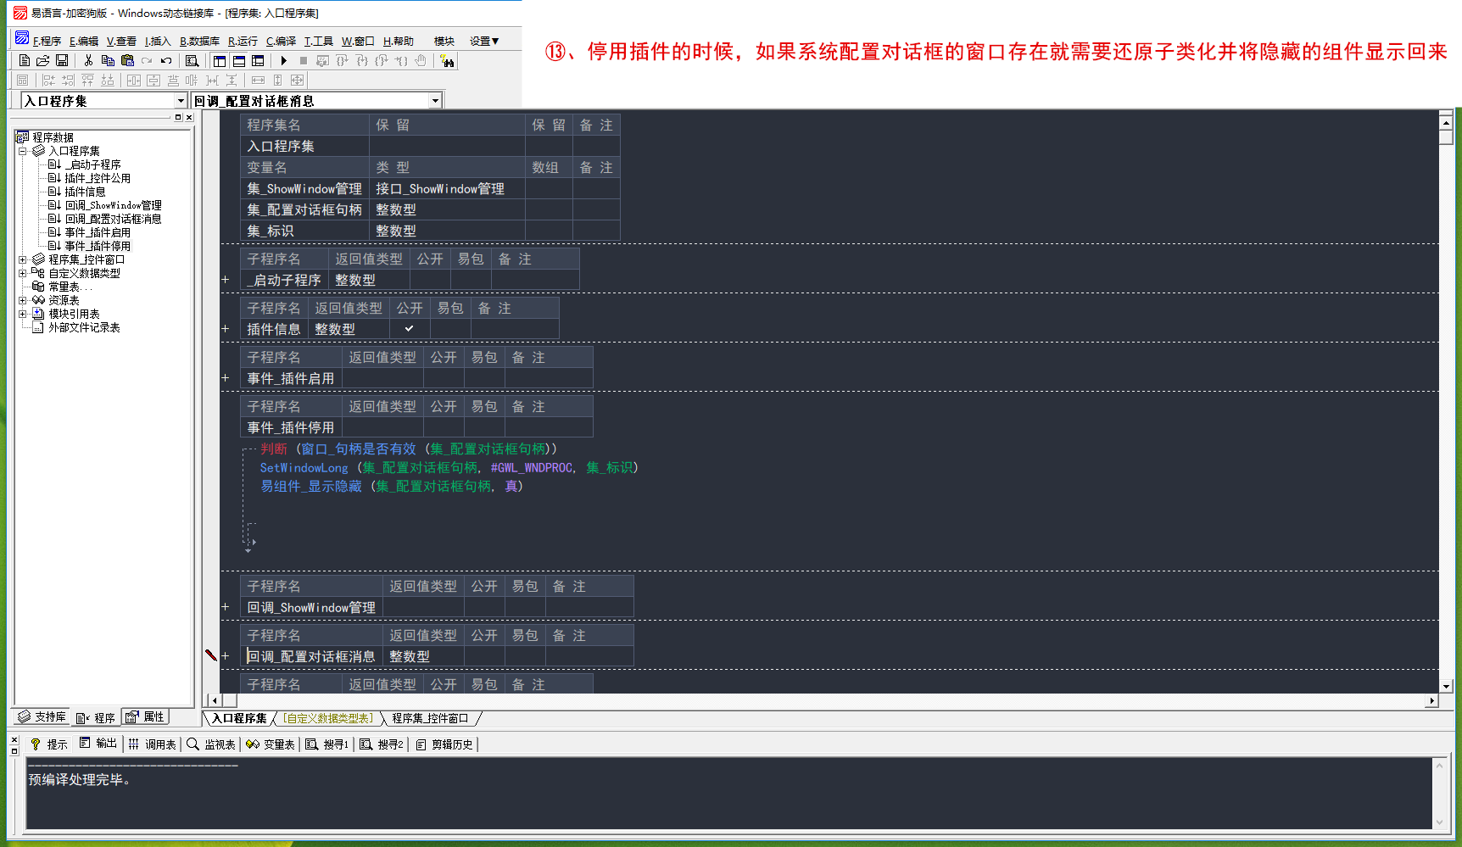Open the C.编译 menu
1462x847 pixels.
pyautogui.click(x=281, y=41)
